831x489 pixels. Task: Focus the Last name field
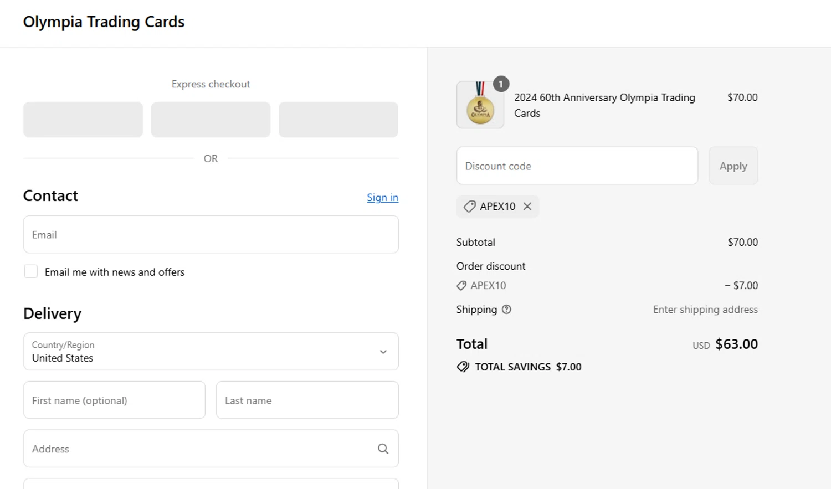(x=307, y=400)
